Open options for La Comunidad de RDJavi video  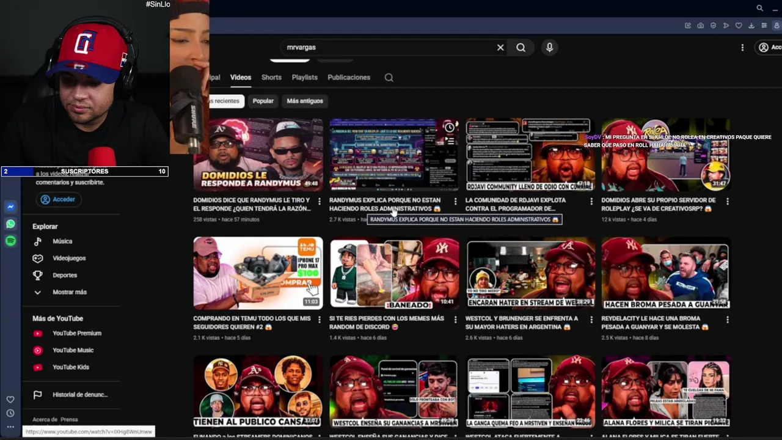coord(591,201)
